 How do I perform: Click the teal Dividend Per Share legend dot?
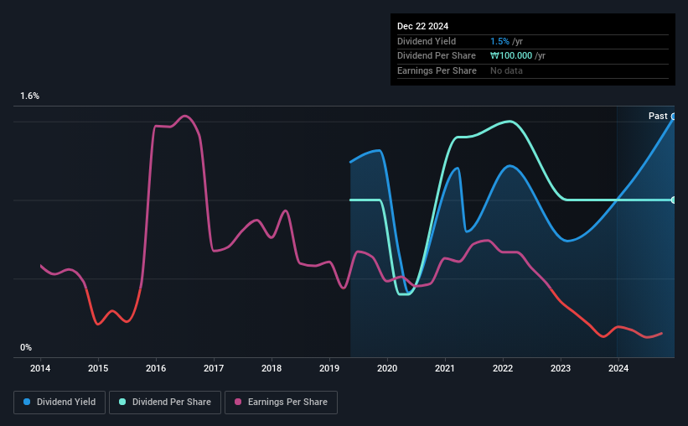[122, 402]
